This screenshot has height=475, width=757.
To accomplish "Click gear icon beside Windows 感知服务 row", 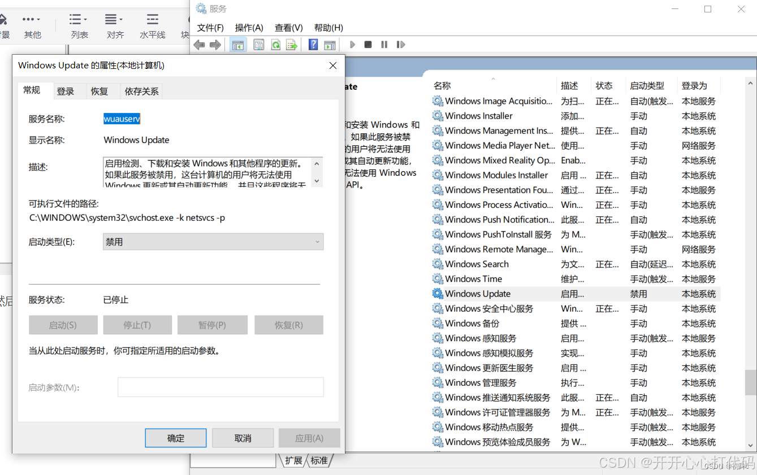I will point(438,338).
